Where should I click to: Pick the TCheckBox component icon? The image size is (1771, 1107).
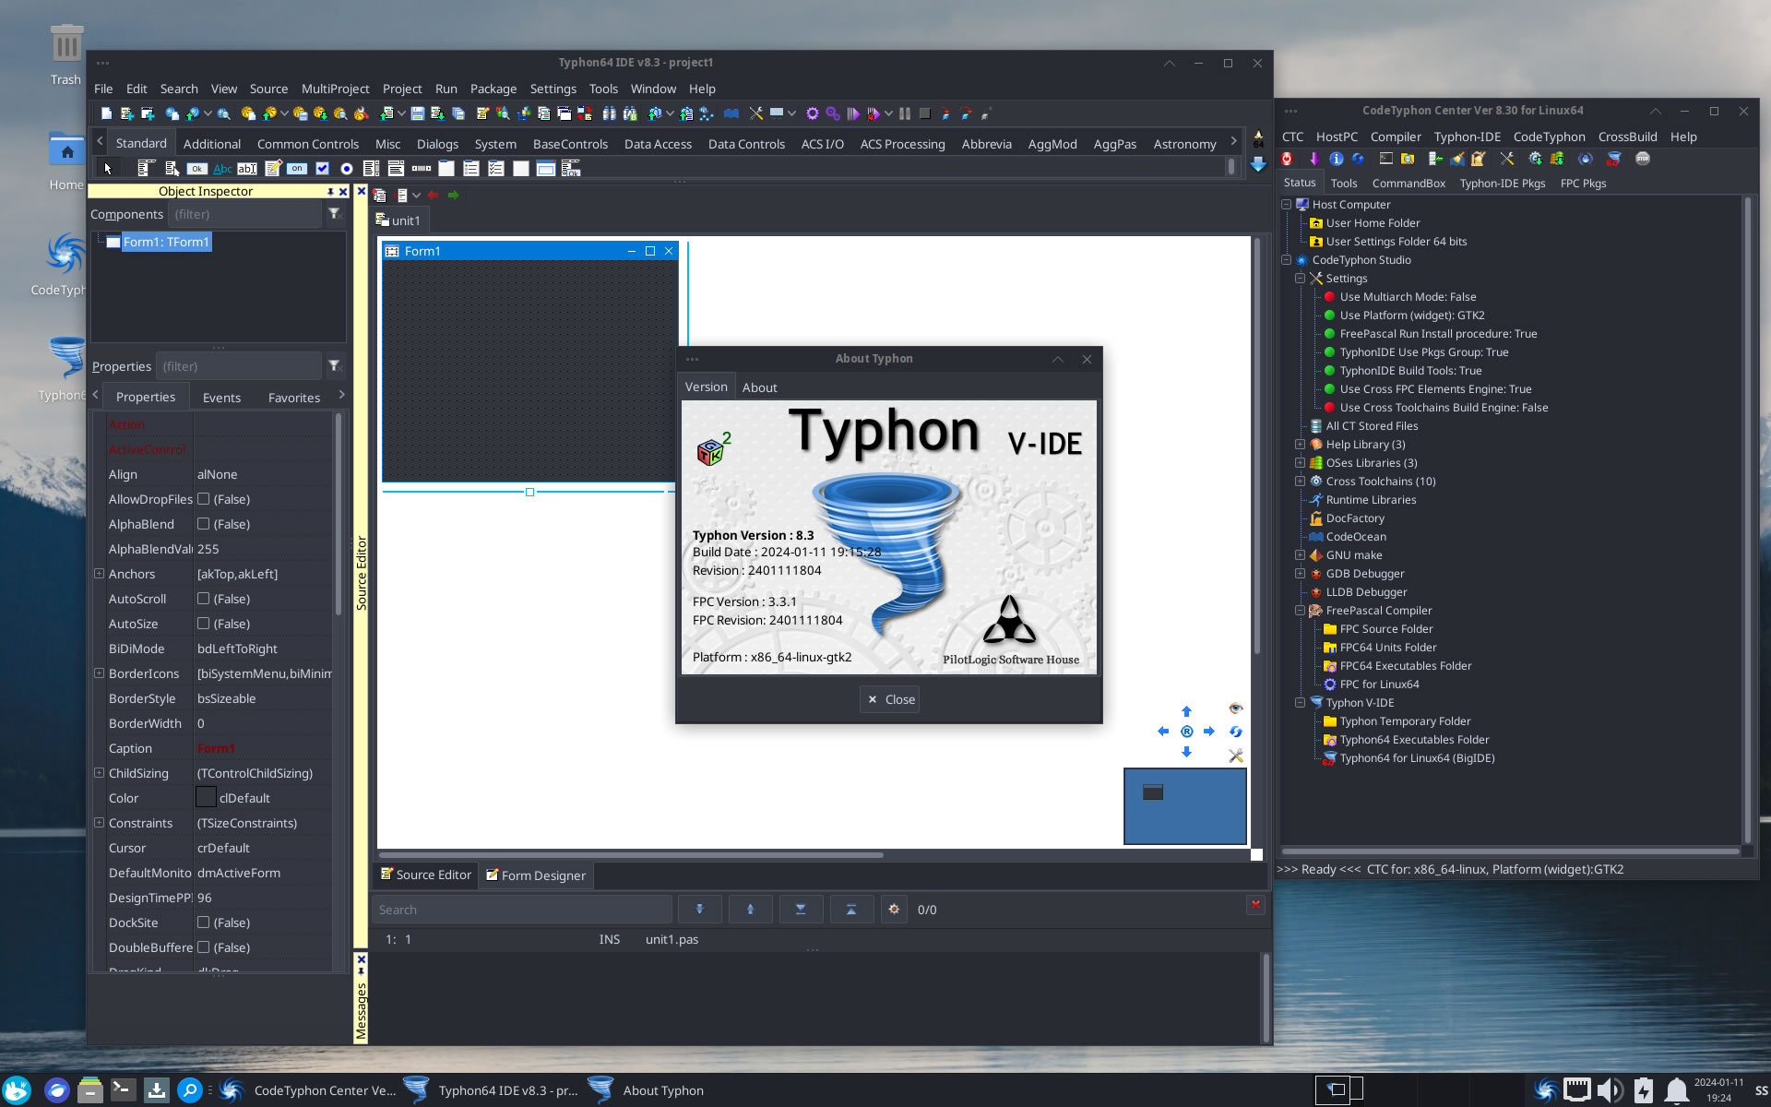click(322, 168)
